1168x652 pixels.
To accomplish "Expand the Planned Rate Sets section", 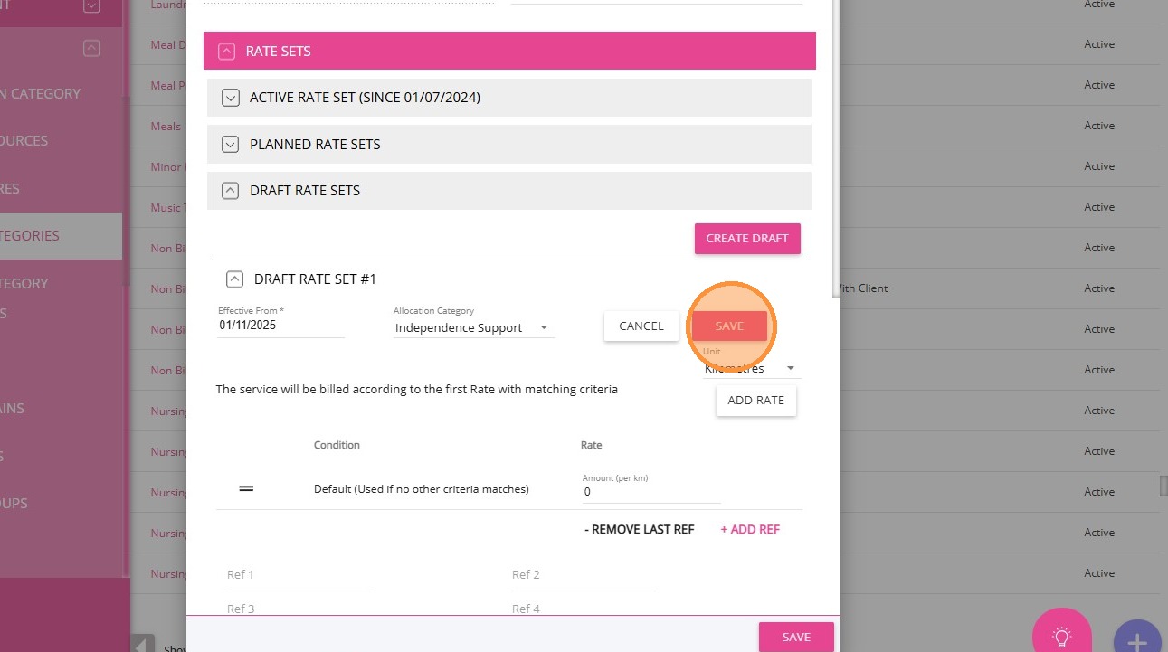I will (x=230, y=144).
